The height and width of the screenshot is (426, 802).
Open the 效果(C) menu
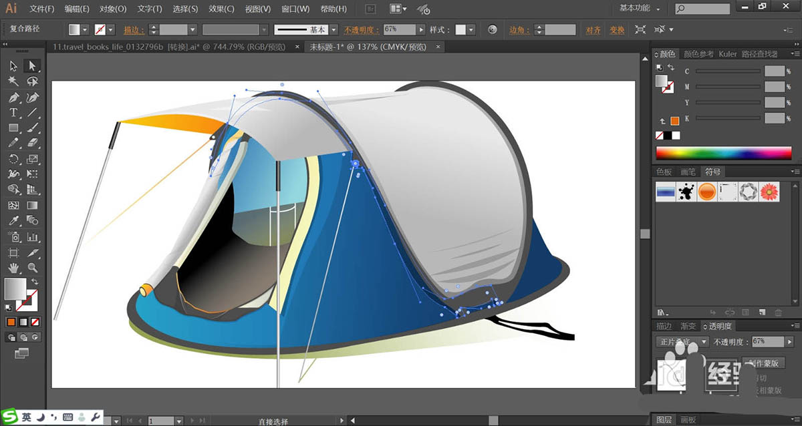221,9
